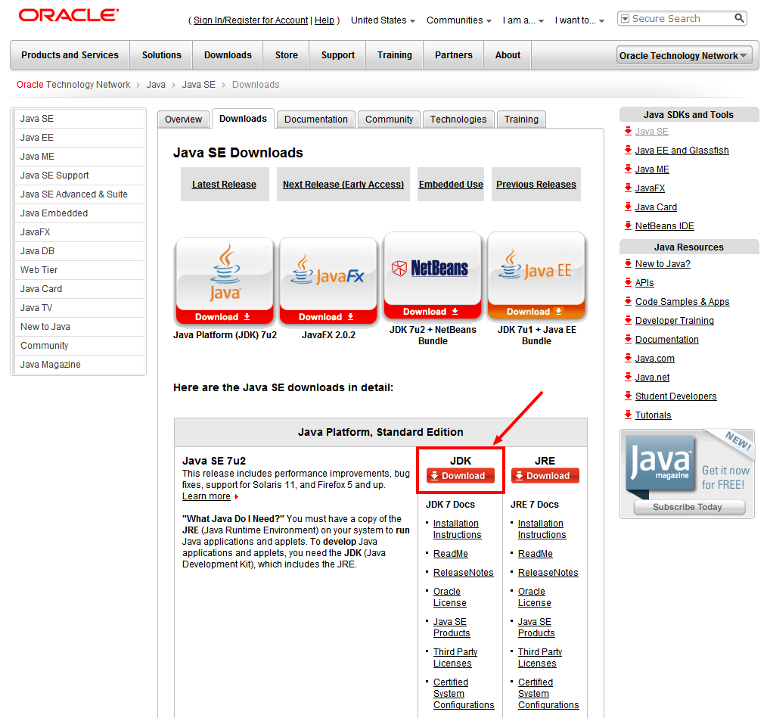Open the 'I want to...' dropdown
Image resolution: width=770 pixels, height=718 pixels.
pos(579,20)
